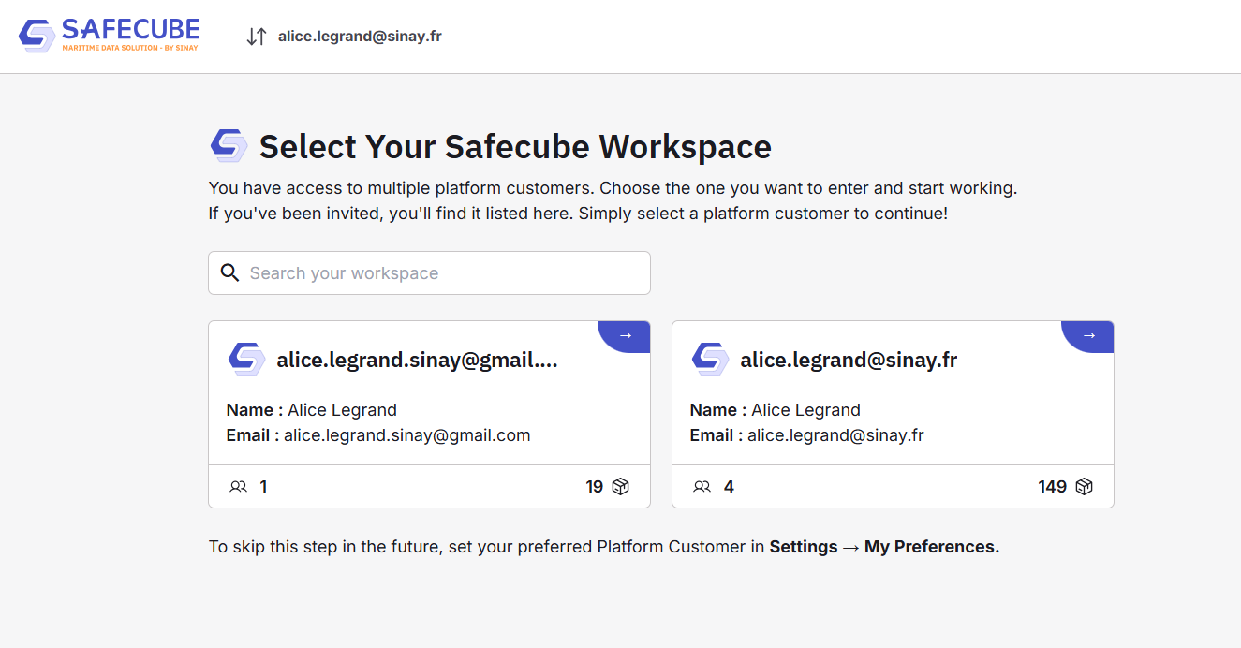
Task: Click the Safecube logo in the header
Action: (109, 36)
